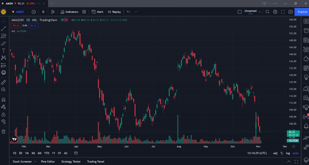Open the data window panel
This screenshot has height=165, width=309.
pos(306,49)
